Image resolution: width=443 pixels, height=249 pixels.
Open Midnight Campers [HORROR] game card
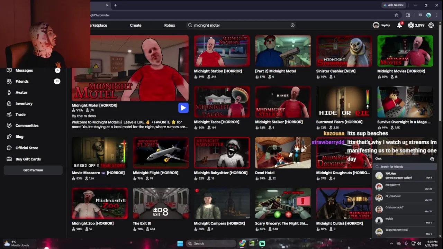[221, 209]
